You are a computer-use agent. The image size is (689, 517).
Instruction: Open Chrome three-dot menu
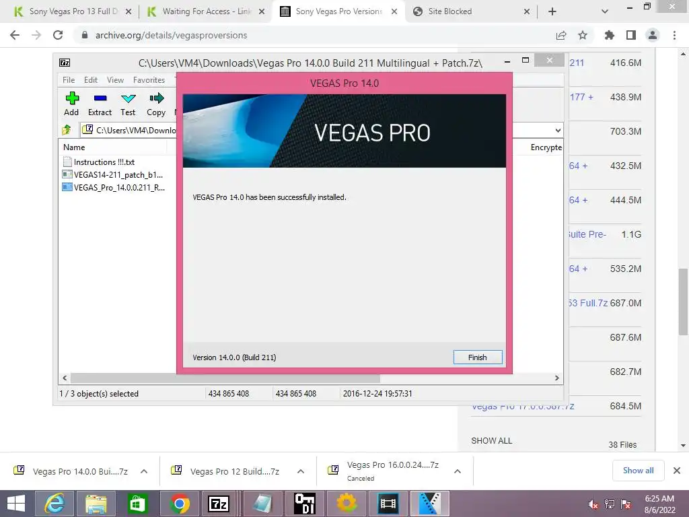pos(674,35)
